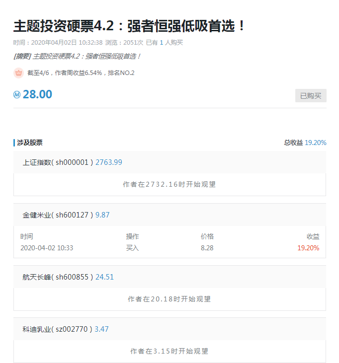Click the weekly return ranking text 排名NO.2
The image size is (339, 363).
[x=121, y=73]
